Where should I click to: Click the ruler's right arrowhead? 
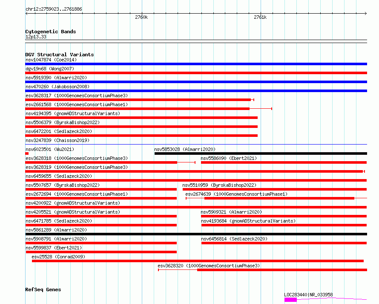pyautogui.click(x=366, y=14)
